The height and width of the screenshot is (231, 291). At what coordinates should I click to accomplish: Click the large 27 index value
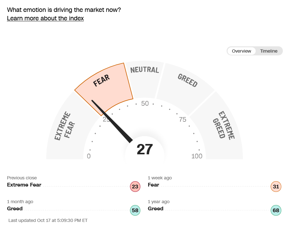[x=145, y=149]
